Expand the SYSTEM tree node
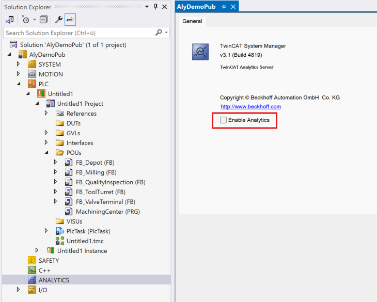The image size is (377, 302). click(19, 65)
